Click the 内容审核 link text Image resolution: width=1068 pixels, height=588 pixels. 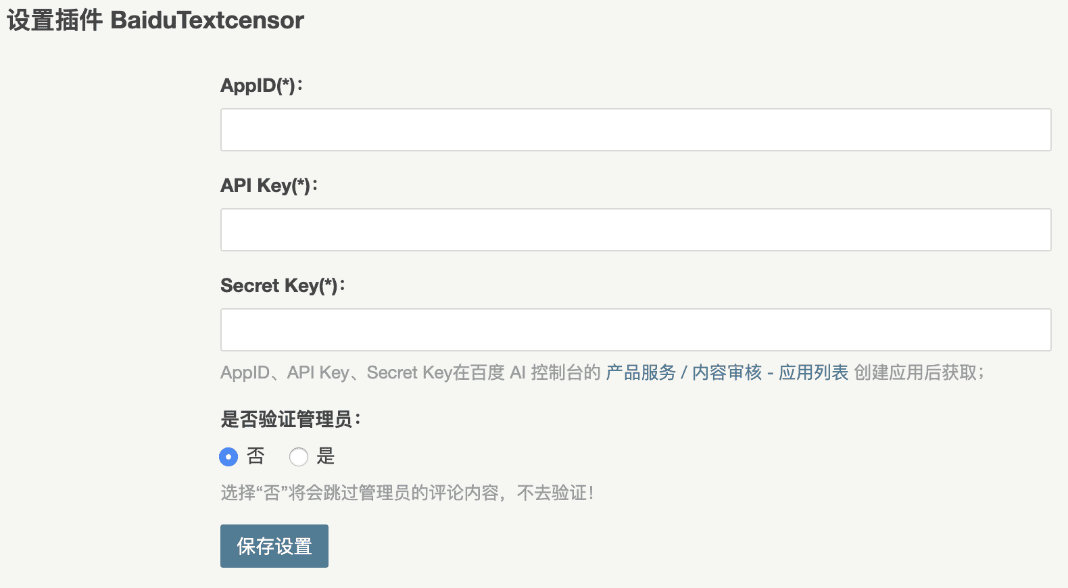(x=717, y=372)
